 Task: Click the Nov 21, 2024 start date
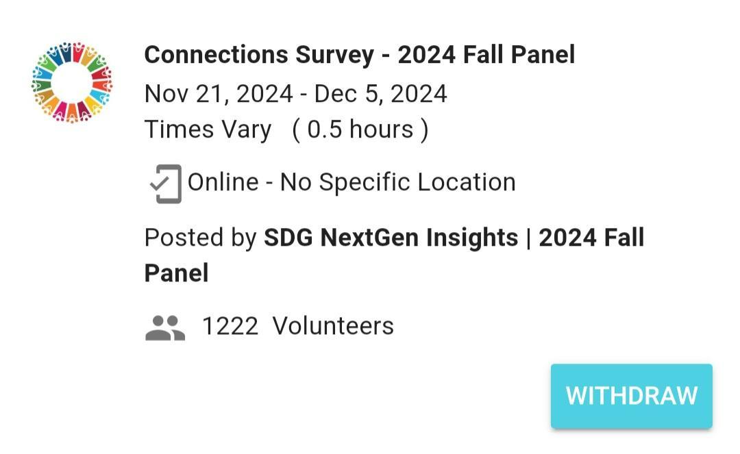pyautogui.click(x=219, y=94)
